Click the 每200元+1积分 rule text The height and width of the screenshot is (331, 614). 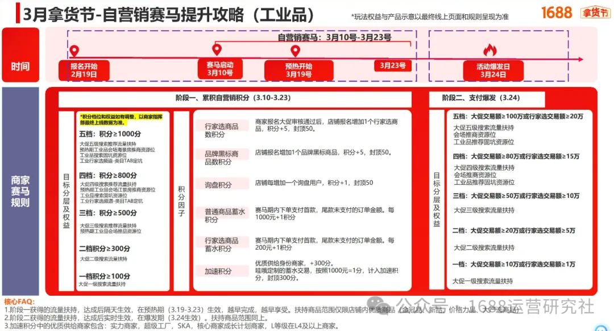pyautogui.click(x=325, y=244)
